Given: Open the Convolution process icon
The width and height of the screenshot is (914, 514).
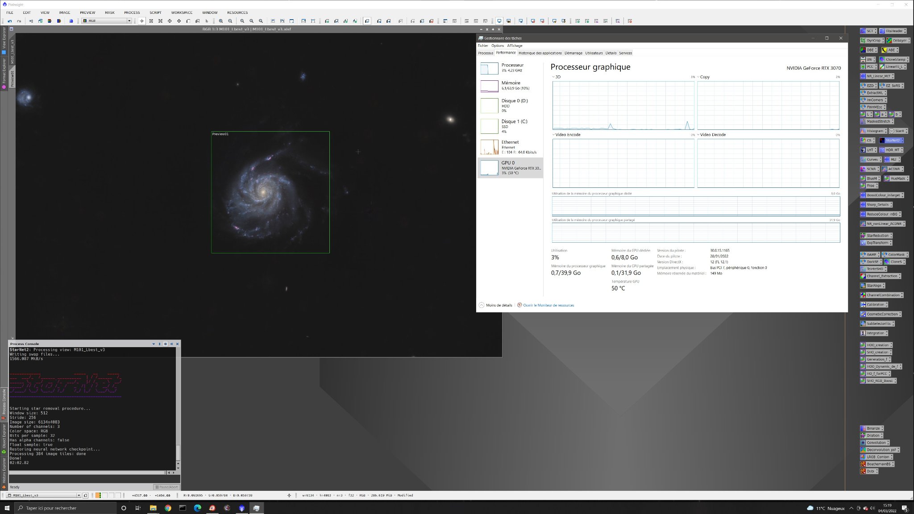Looking at the screenshot, I should coord(875,443).
